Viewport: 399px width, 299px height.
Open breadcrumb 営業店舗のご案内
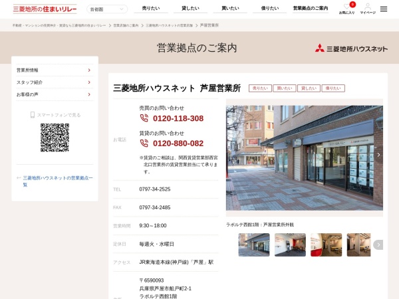[126, 25]
